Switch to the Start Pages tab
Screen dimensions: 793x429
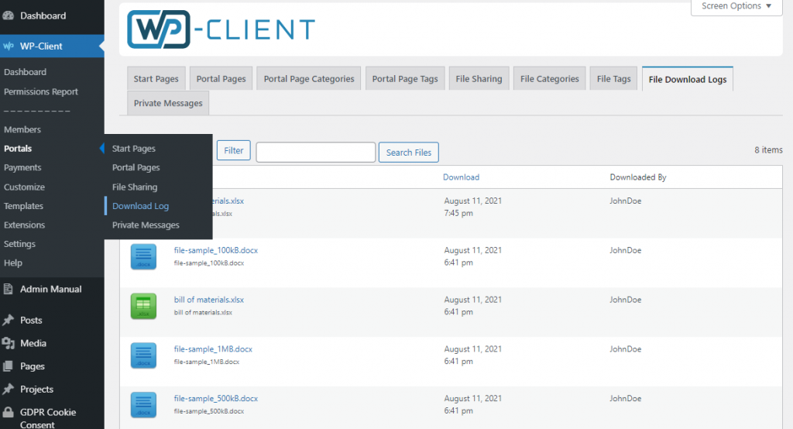pyautogui.click(x=156, y=78)
